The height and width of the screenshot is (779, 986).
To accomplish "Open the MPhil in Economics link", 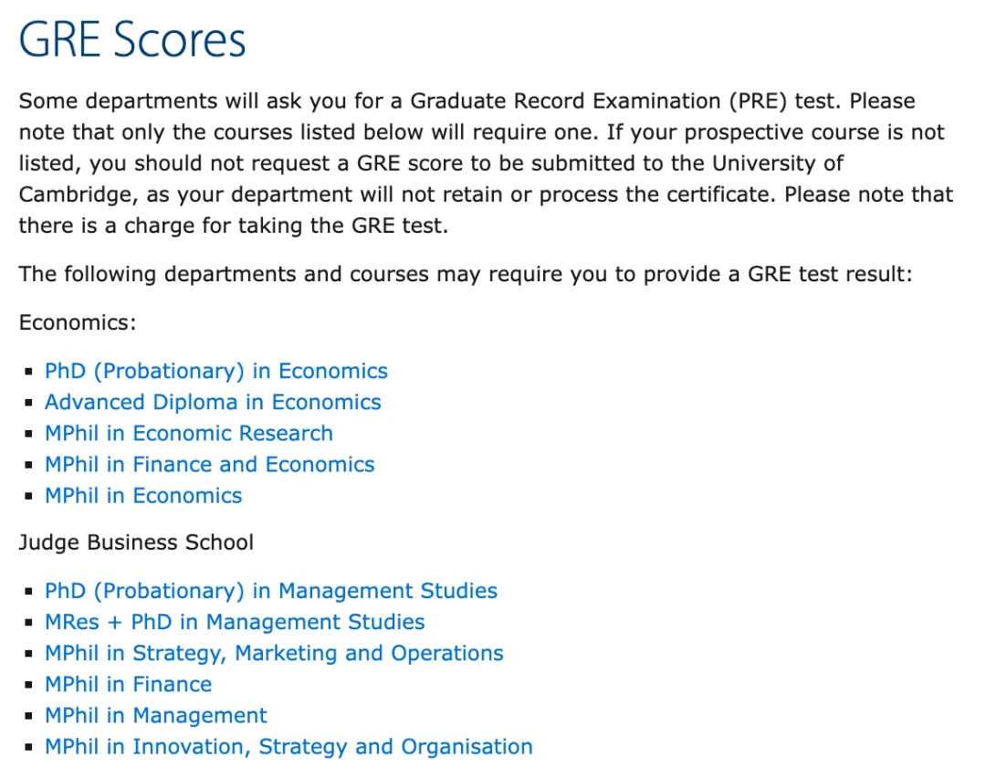I will pos(143,495).
